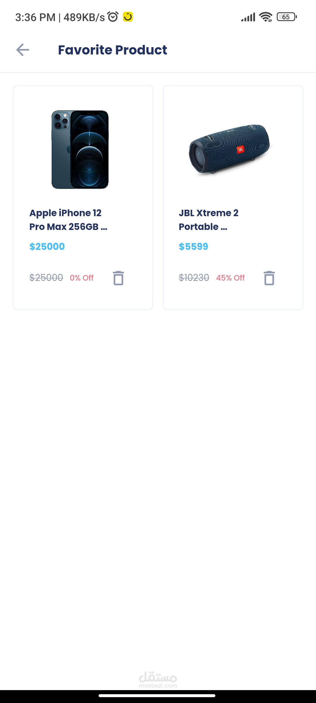
Task: Open JBL Xtreme 2 Portable title
Action: (208, 220)
